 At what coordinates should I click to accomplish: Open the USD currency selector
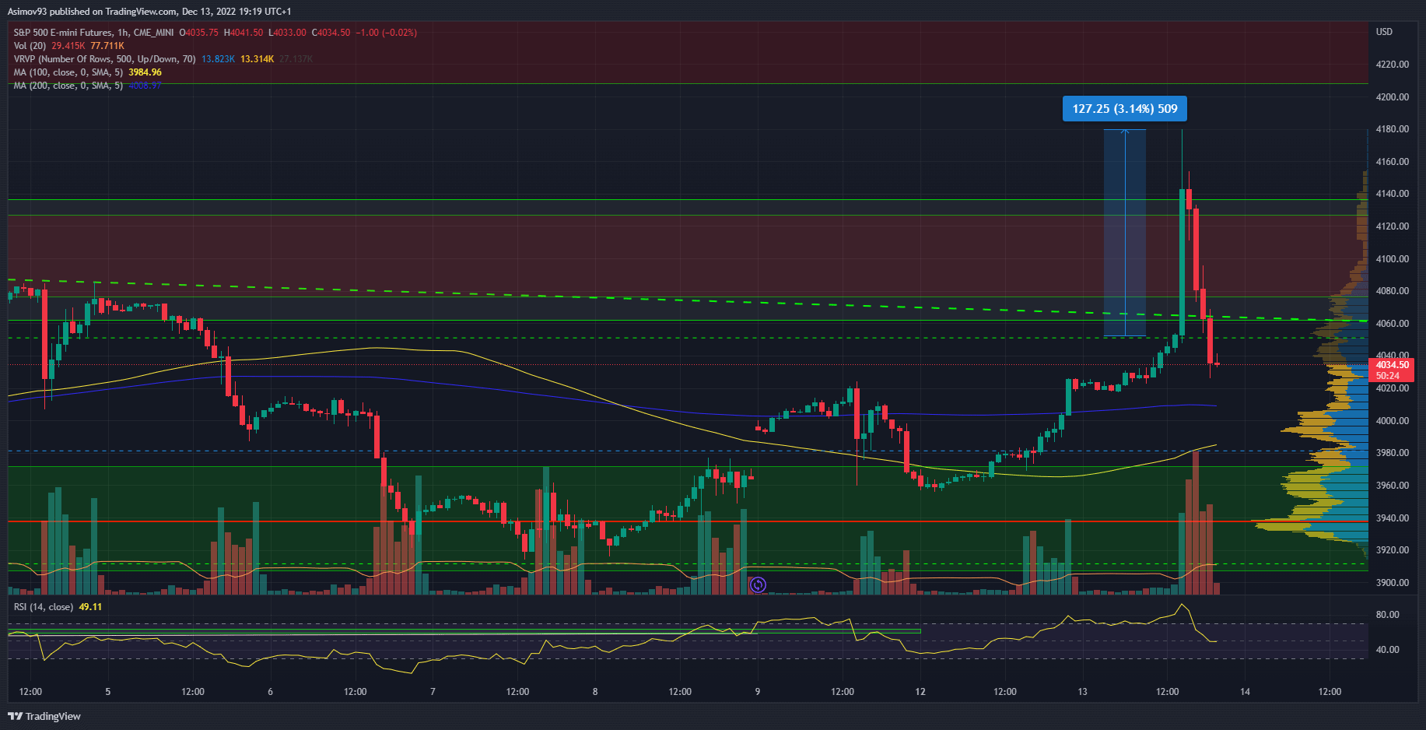[x=1384, y=32]
